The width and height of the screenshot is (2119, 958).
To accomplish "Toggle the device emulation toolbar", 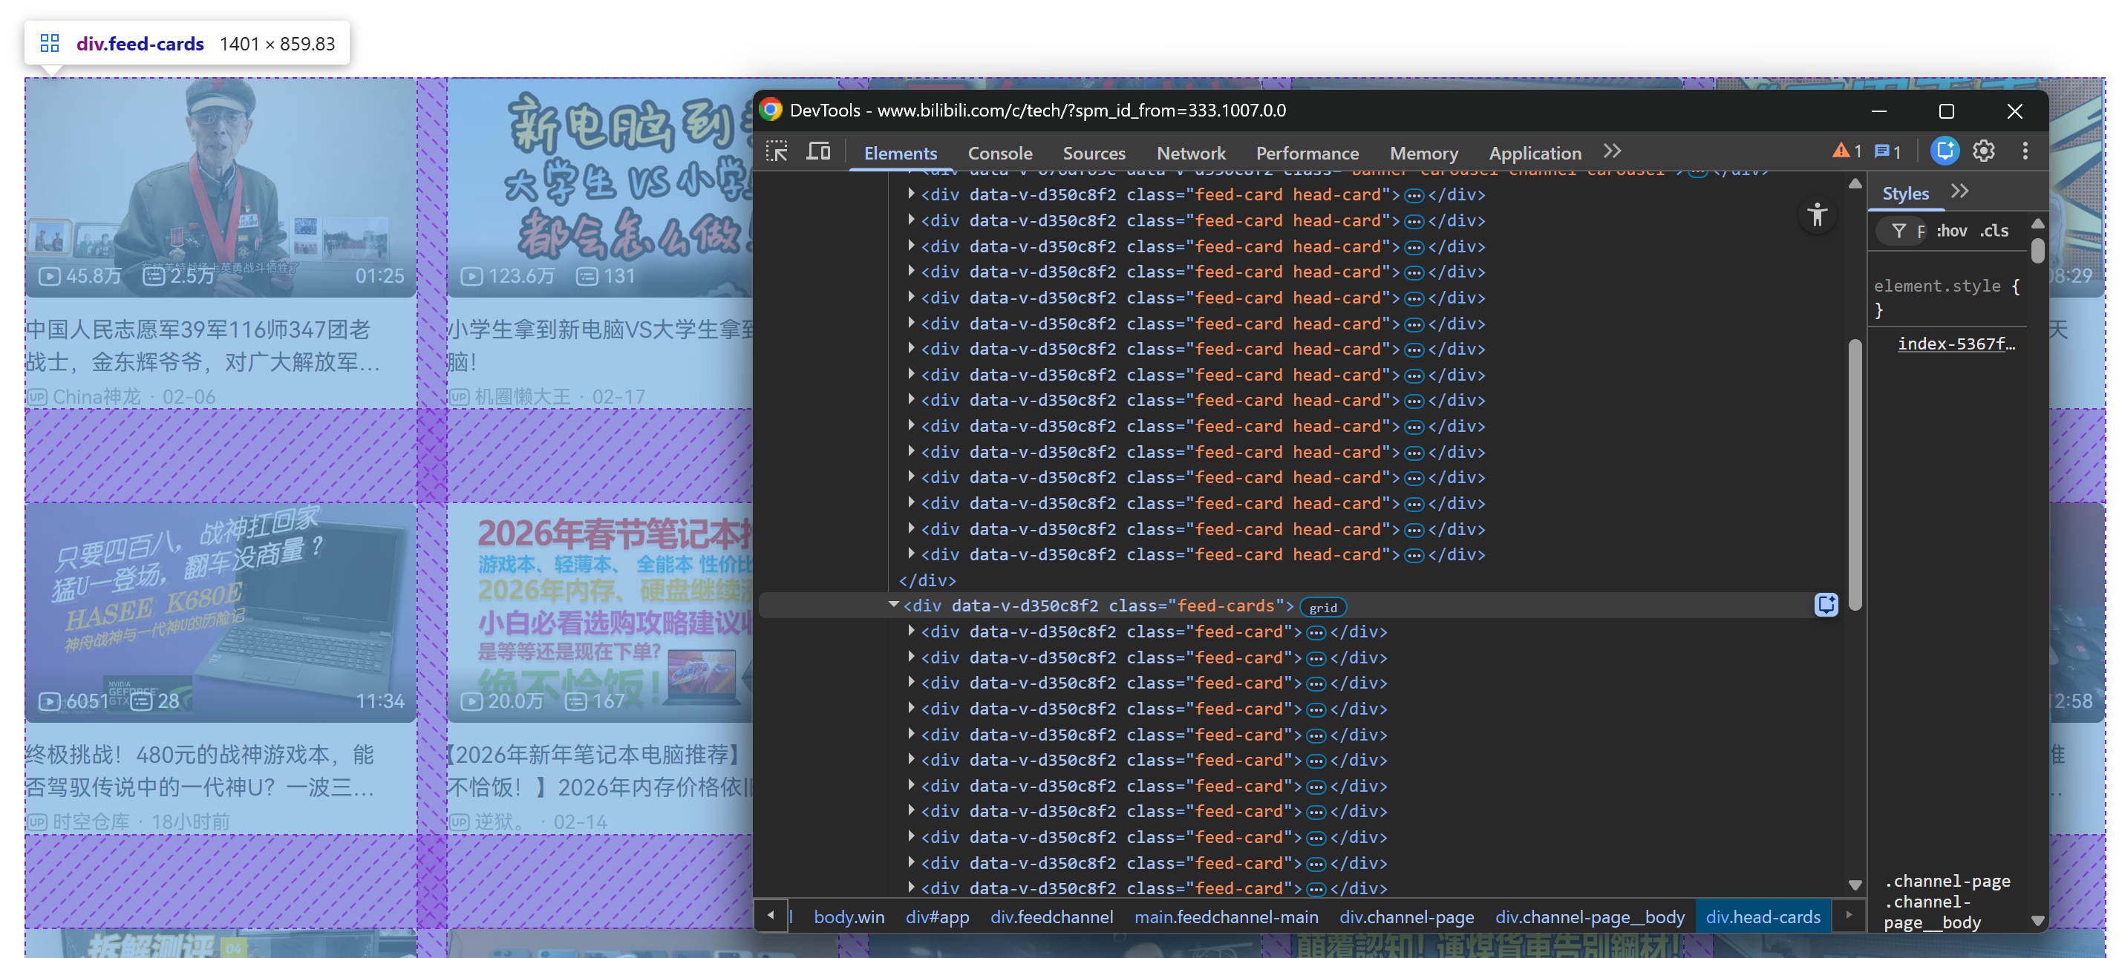I will pyautogui.click(x=818, y=151).
